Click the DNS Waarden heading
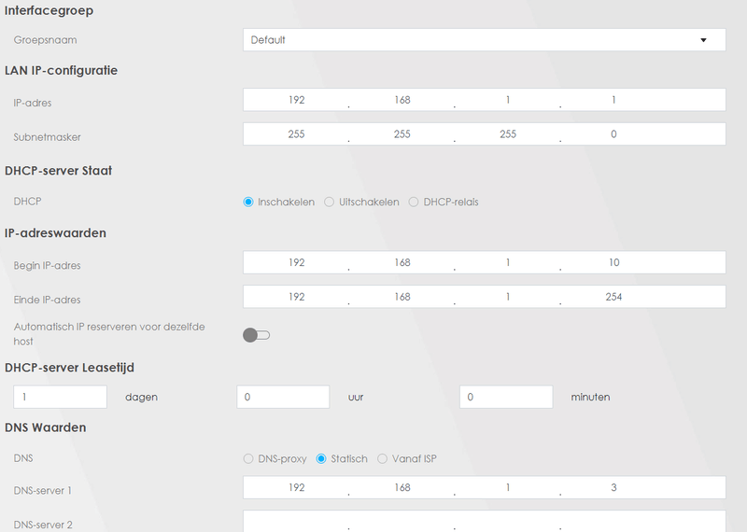The image size is (747, 532). click(x=45, y=427)
